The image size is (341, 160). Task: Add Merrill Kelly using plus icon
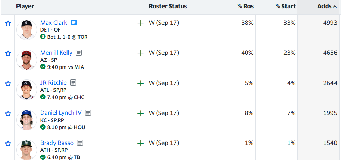(141, 53)
